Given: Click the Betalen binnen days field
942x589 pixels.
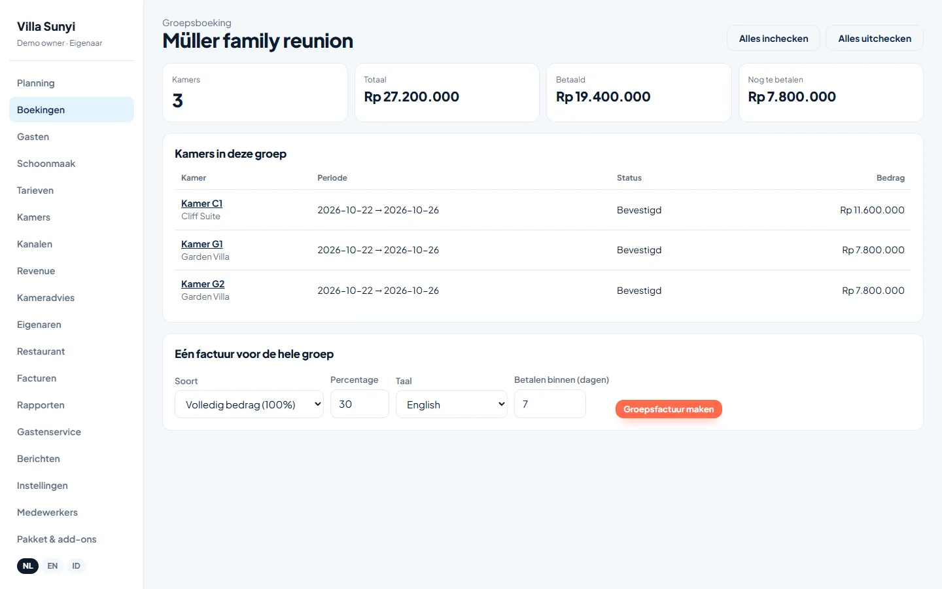Looking at the screenshot, I should pos(550,404).
